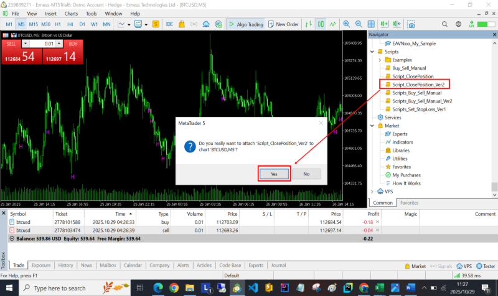Zoom in on the chart
498x296 pixels.
tap(347, 24)
